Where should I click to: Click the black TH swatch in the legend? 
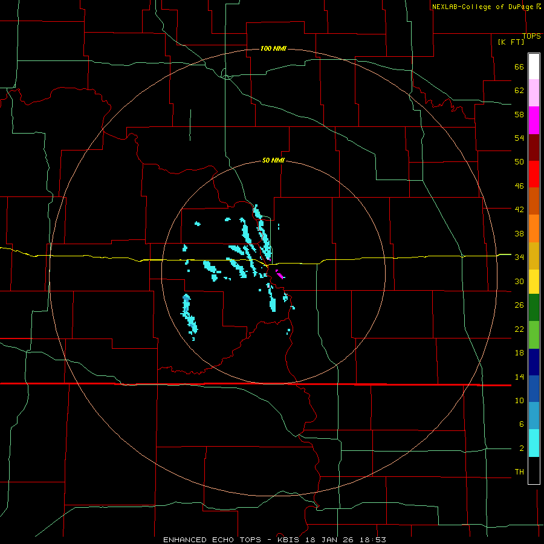pos(534,470)
